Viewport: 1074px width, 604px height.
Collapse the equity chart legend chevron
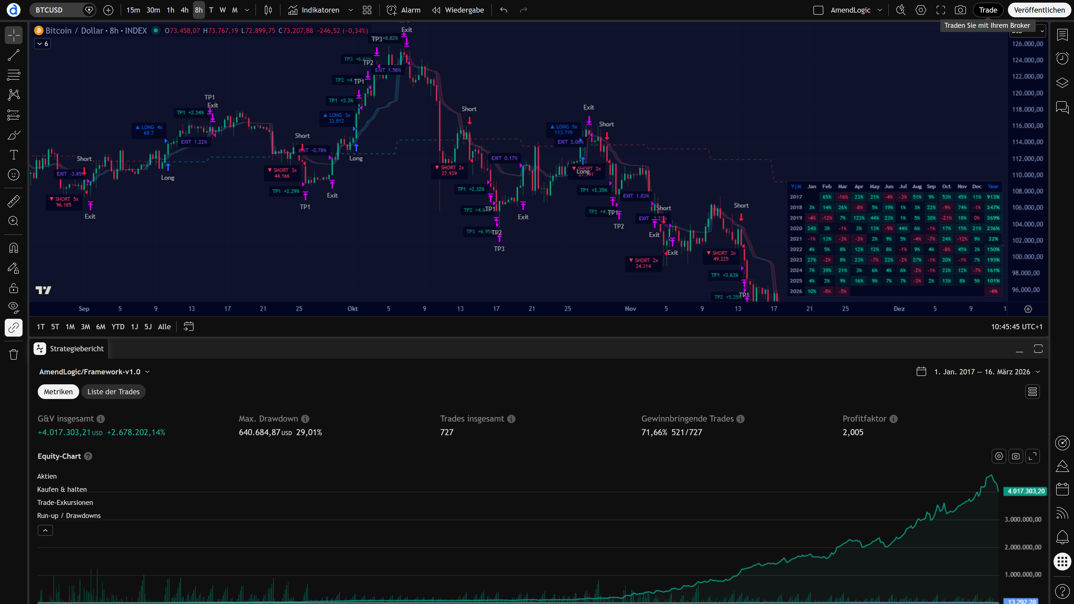(45, 530)
